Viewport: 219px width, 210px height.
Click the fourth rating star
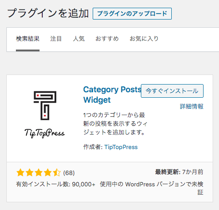tap(48, 173)
